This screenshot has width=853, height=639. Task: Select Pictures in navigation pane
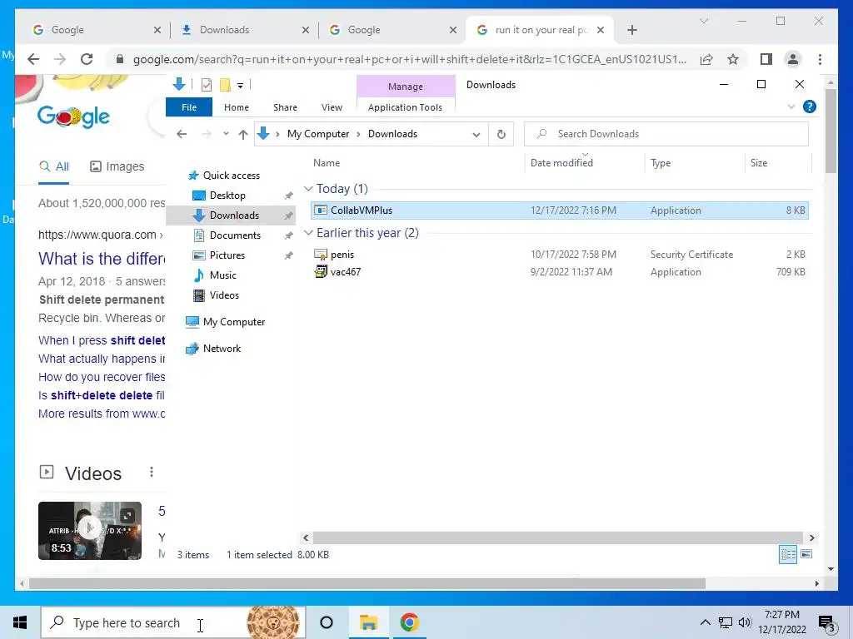(227, 255)
